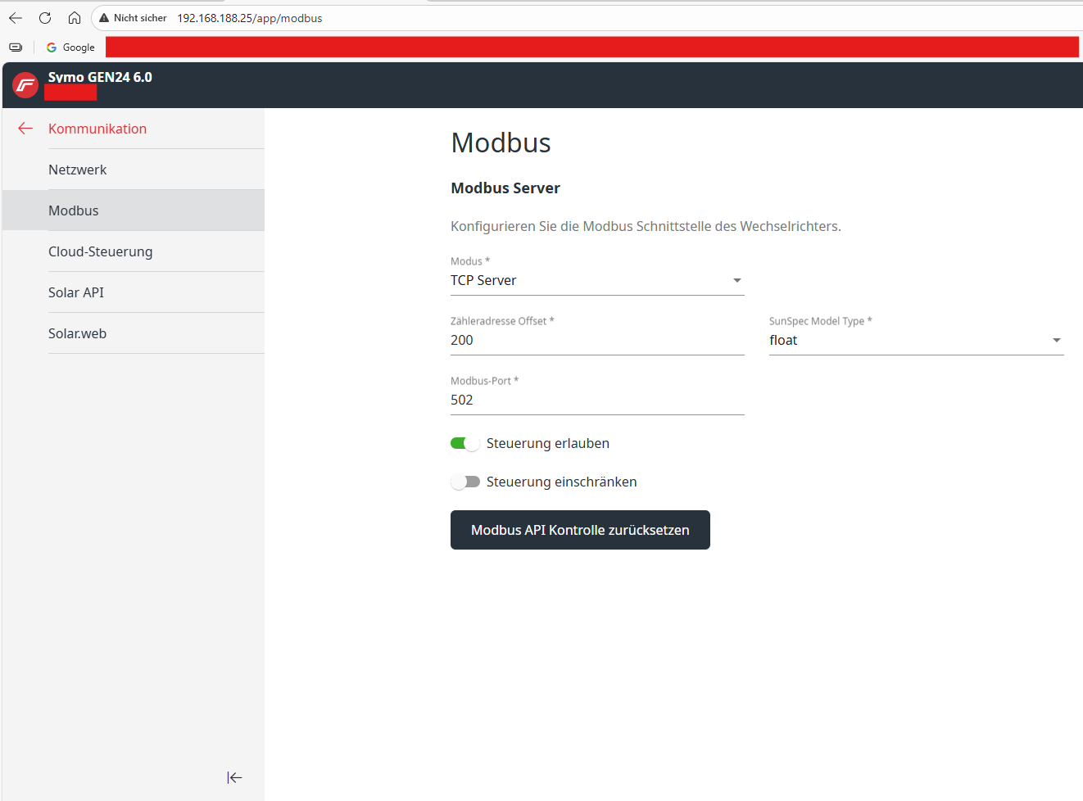Collapse the sidebar with the bottom arrow icon
This screenshot has width=1083, height=801.
click(234, 777)
